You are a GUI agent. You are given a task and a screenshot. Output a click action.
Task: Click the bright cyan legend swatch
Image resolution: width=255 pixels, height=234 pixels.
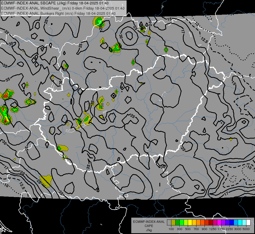pyautogui.click(x=240, y=223)
